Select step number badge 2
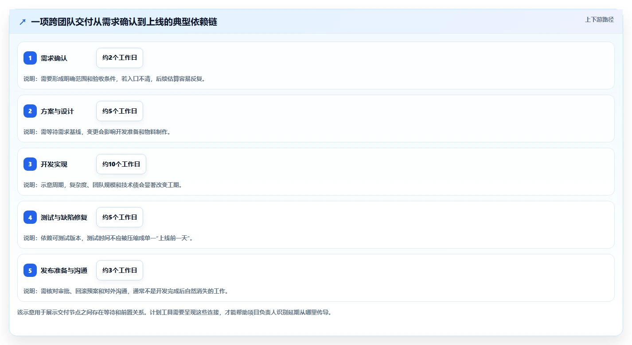Viewport: 632px width, 345px height. coord(30,111)
